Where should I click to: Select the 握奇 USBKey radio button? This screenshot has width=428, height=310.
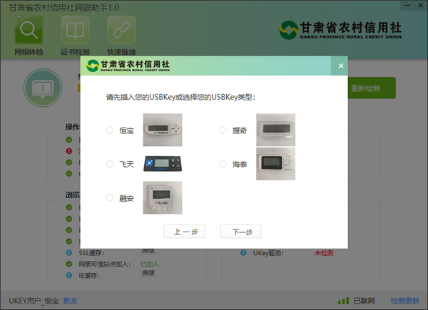(x=223, y=130)
